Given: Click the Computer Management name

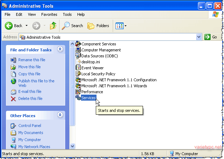Looking at the screenshot, I should (x=101, y=50).
